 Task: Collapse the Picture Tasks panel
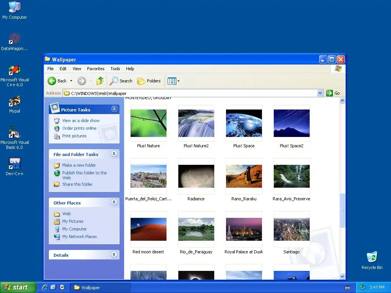(114, 109)
